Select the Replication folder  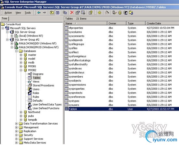30,131
